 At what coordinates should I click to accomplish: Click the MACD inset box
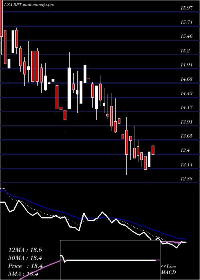[110, 260]
